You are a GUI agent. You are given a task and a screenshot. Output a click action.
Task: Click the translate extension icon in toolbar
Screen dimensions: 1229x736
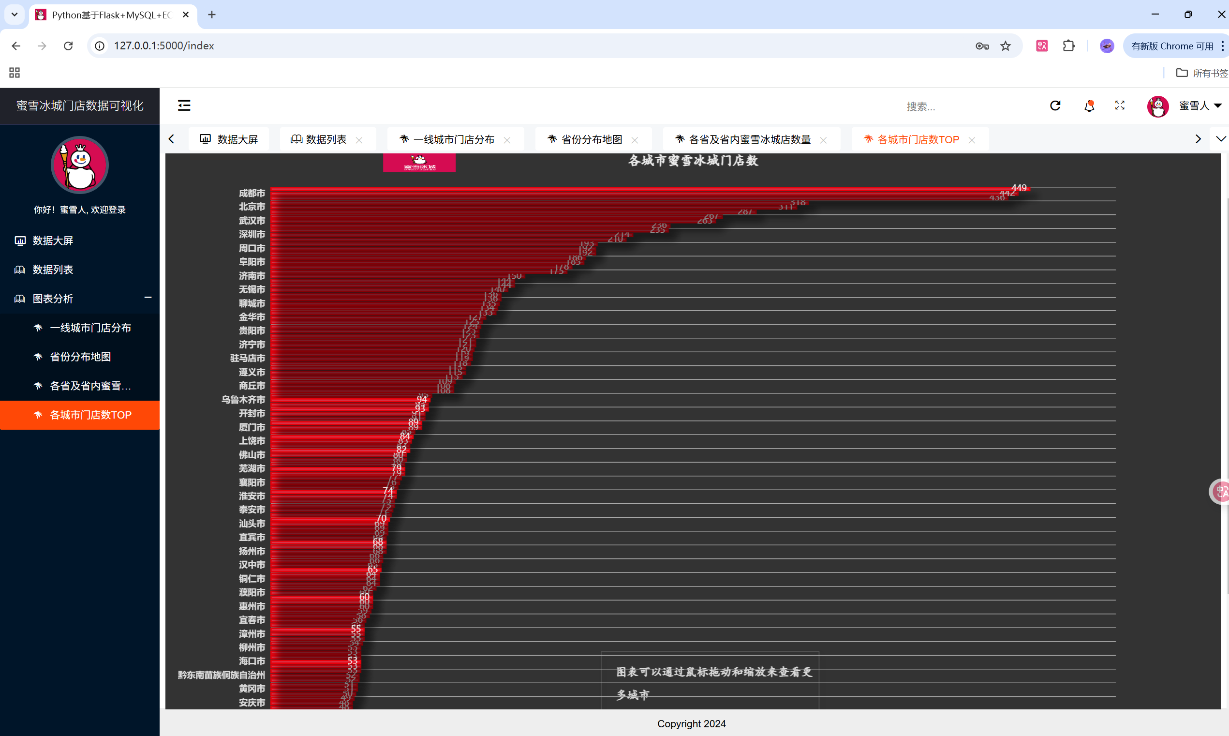click(1042, 46)
